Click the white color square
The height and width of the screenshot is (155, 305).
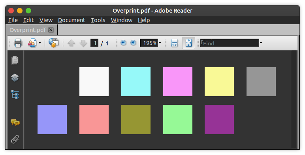click(94, 82)
